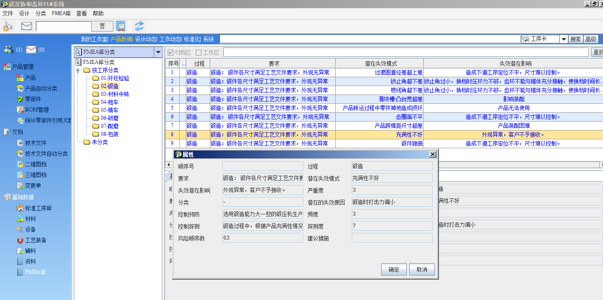Click the linked window toolbar icon

click(121, 26)
